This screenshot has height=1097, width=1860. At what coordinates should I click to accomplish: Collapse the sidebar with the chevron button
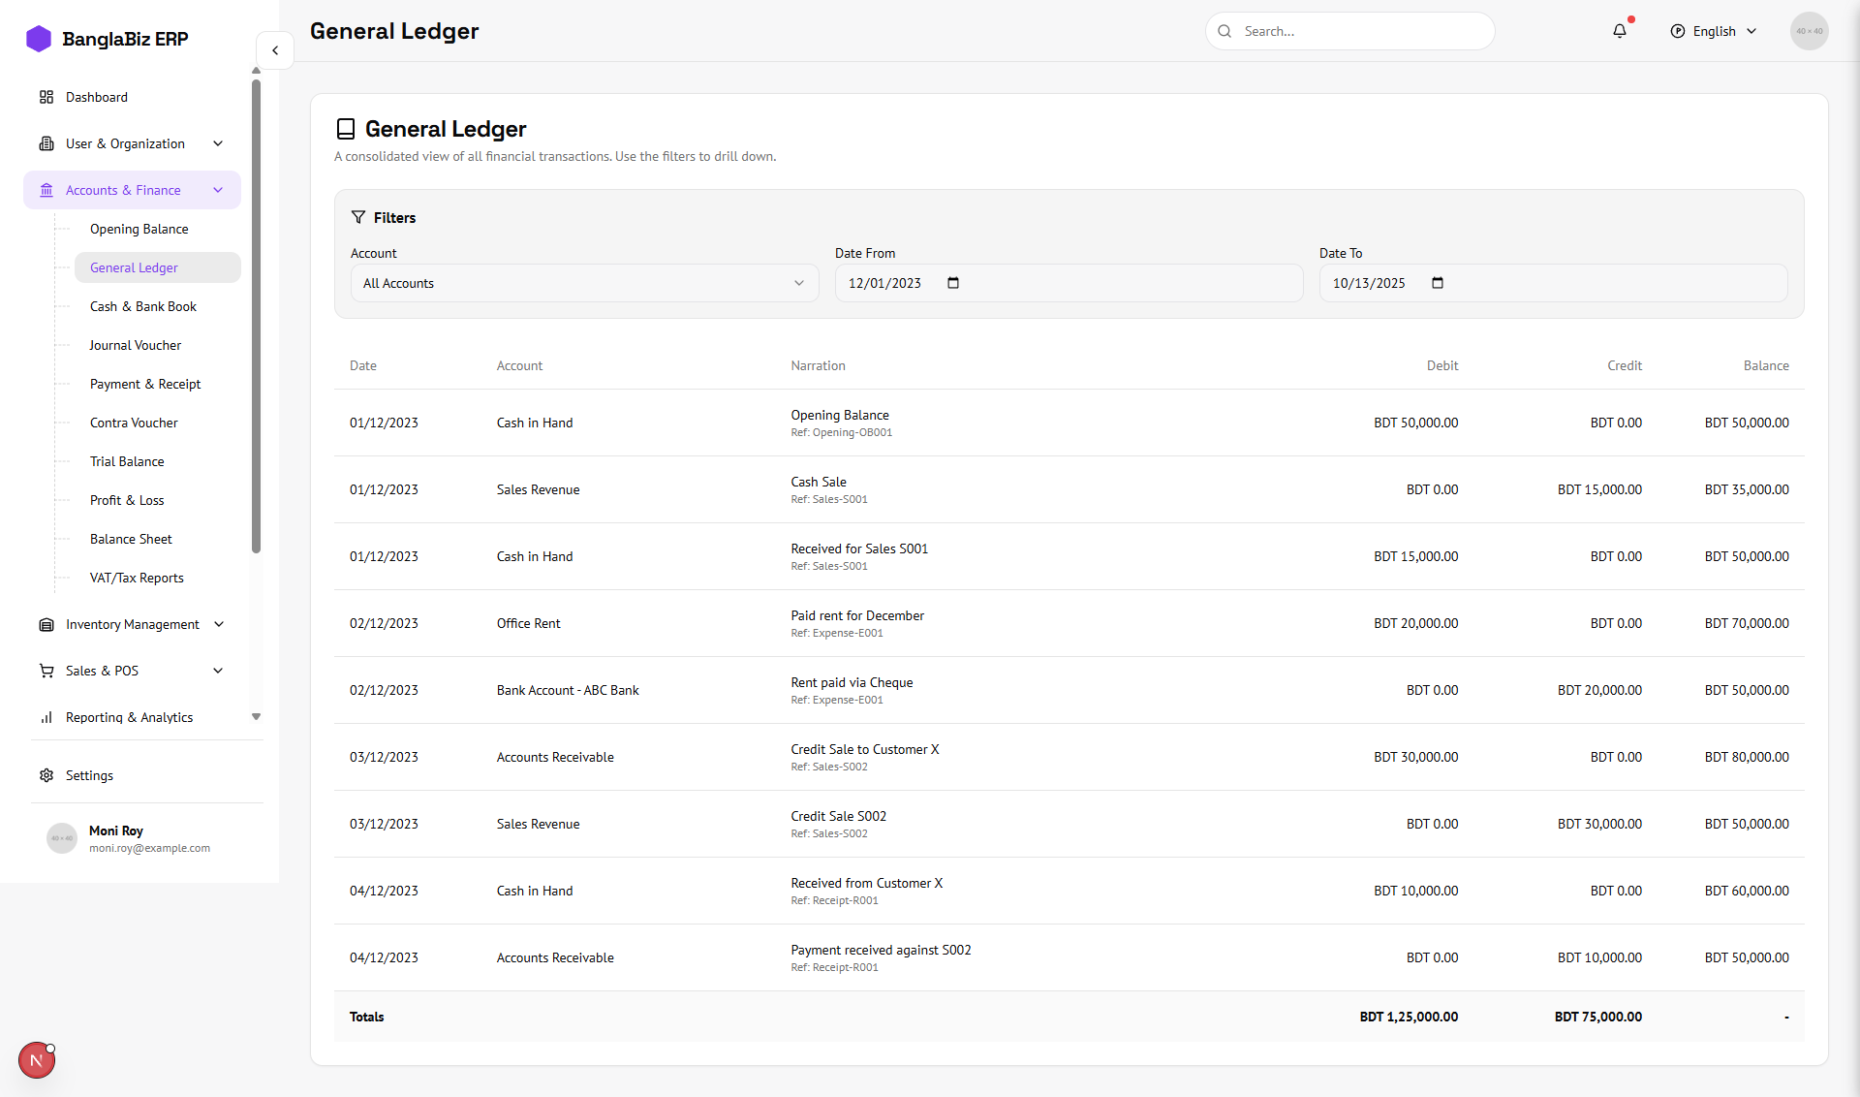tap(275, 50)
